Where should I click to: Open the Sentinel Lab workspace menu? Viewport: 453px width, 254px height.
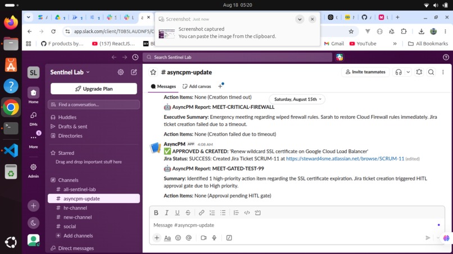[x=70, y=72]
